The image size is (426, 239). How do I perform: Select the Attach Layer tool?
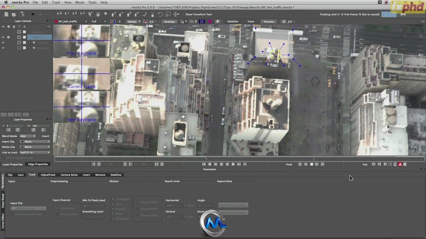tap(145, 14)
